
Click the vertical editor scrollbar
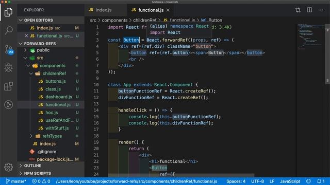pos(327,54)
